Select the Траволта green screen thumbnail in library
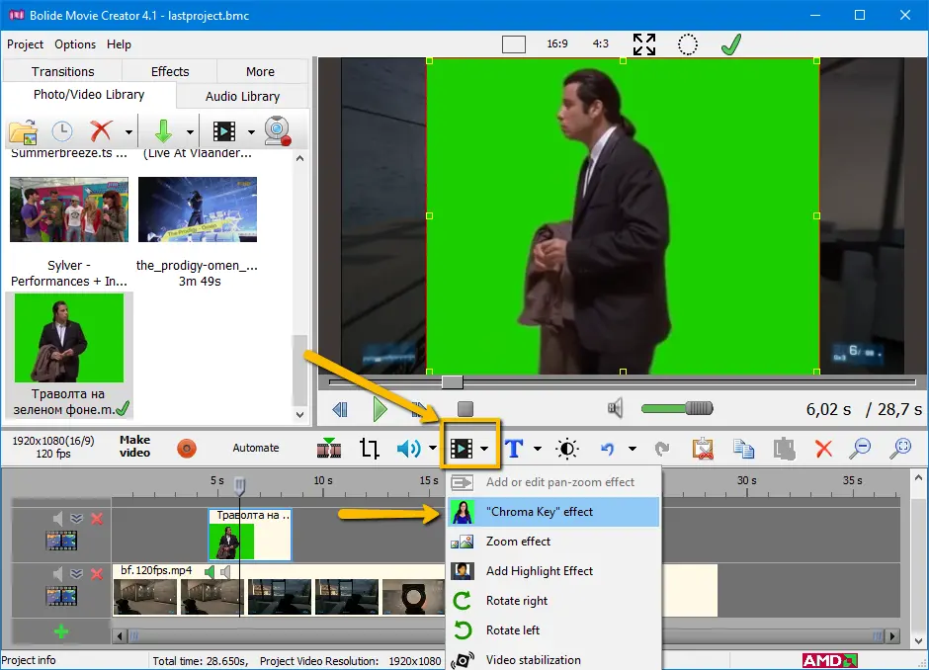Screen dimensions: 929x670 pyautogui.click(x=67, y=338)
